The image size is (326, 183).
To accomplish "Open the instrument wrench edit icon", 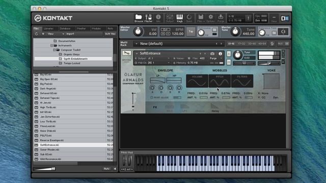I will (x=127, y=53).
